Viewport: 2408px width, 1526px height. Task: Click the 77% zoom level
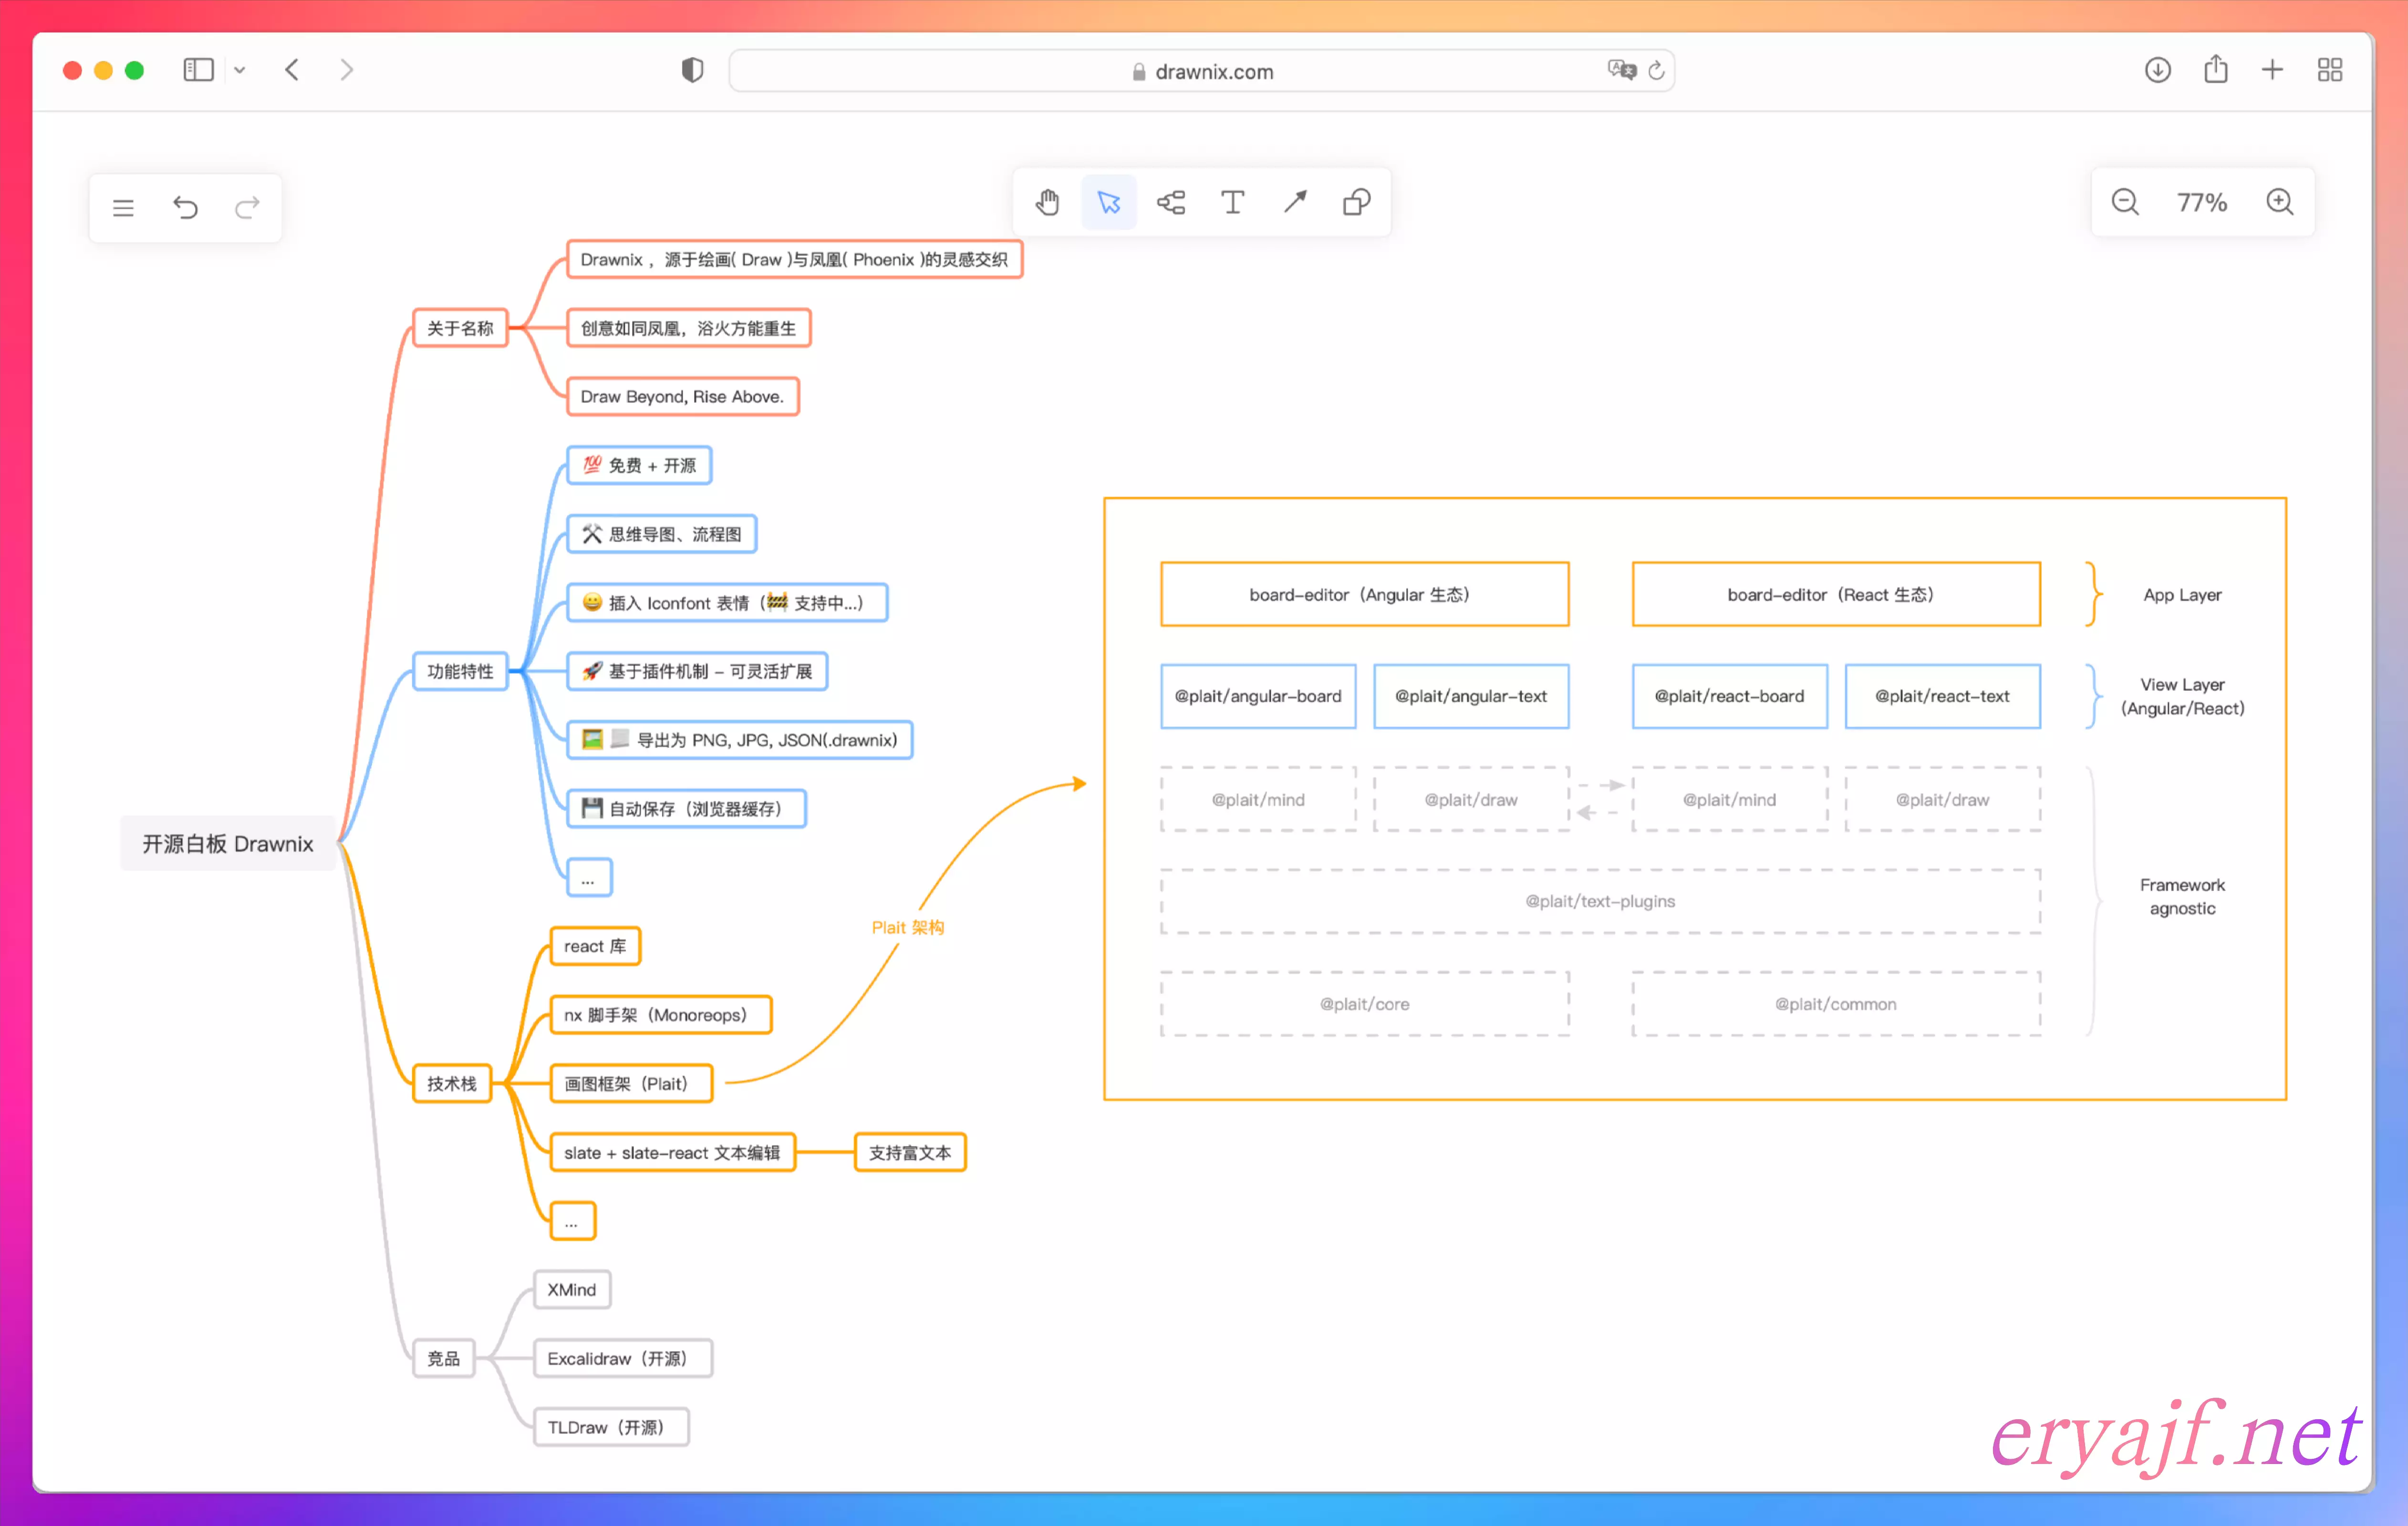tap(2202, 202)
